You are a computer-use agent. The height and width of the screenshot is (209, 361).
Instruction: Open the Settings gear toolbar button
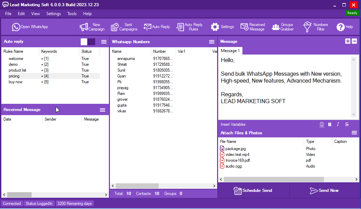click(222, 27)
